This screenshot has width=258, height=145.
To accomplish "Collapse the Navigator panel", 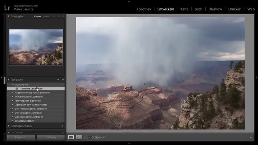I will (x=8, y=16).
